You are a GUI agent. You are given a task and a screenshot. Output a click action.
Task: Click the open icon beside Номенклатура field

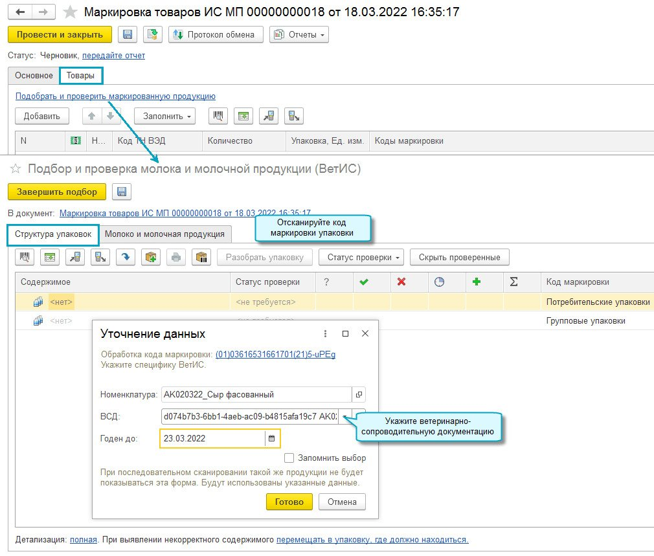(359, 394)
